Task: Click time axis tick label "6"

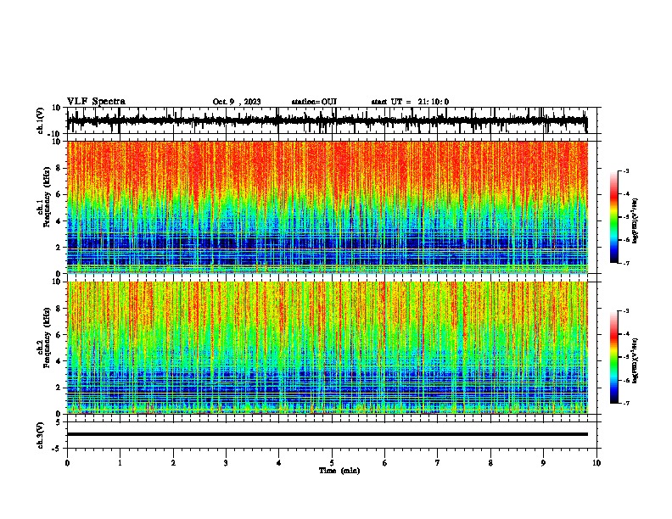Action: [385, 463]
